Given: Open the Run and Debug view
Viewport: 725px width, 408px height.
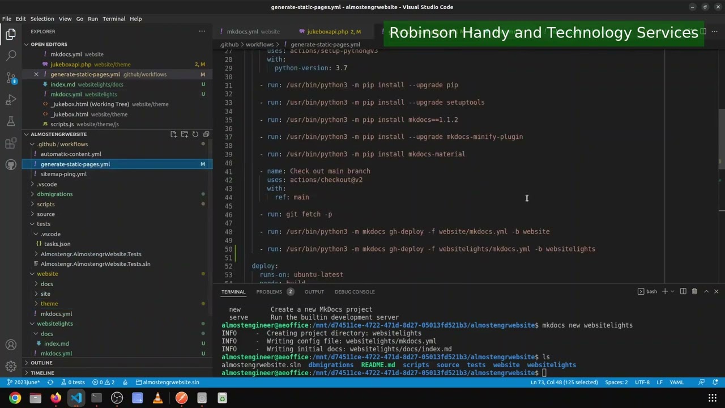Looking at the screenshot, I should click(x=11, y=100).
